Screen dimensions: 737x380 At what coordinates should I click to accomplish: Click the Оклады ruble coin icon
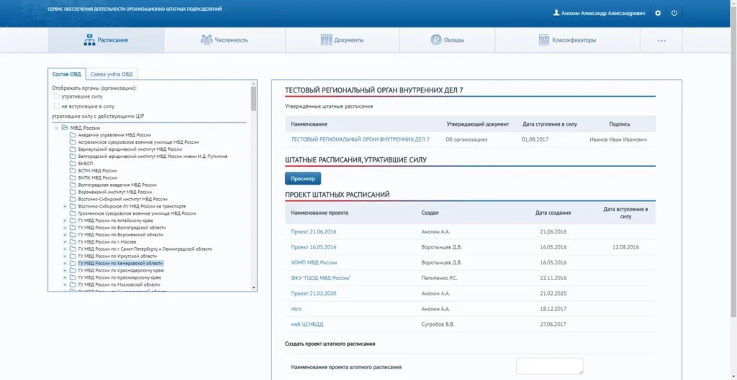(x=435, y=40)
